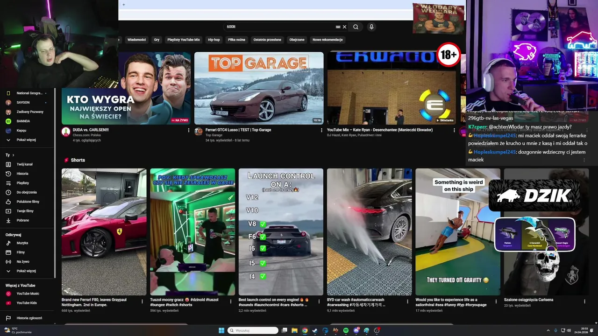The width and height of the screenshot is (598, 336).
Task: Open options menu for DUDA vs. CARLSEN video
Action: (x=189, y=130)
